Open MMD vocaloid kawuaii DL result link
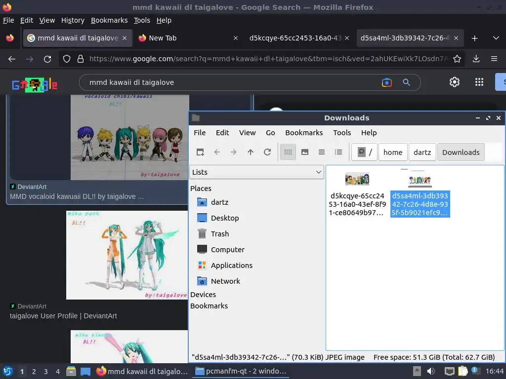Screen dimensions: 506x379 click(x=77, y=196)
